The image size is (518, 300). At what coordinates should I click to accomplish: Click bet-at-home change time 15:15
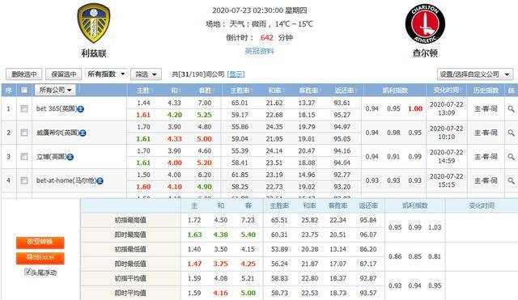pos(446,185)
